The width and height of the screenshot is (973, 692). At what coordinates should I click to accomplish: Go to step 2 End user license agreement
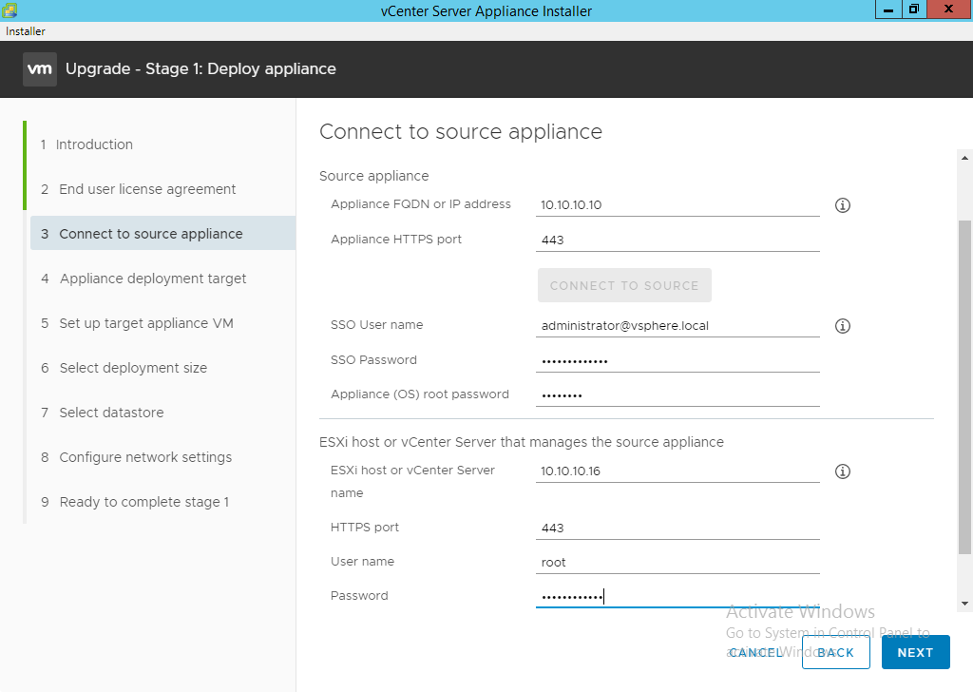coord(139,189)
